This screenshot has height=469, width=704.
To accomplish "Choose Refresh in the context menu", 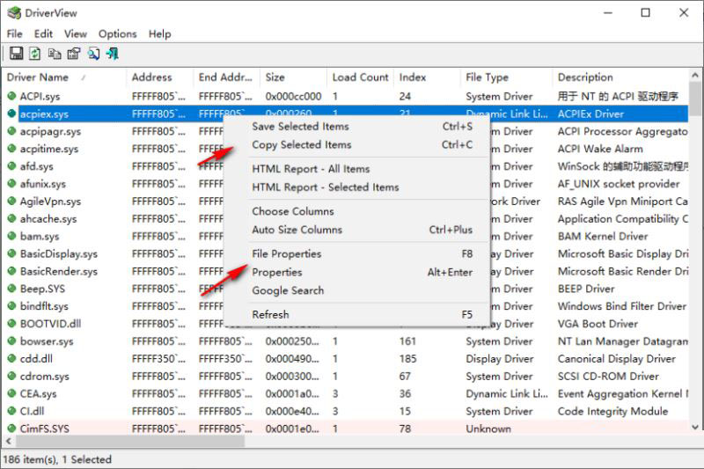I will [x=357, y=315].
